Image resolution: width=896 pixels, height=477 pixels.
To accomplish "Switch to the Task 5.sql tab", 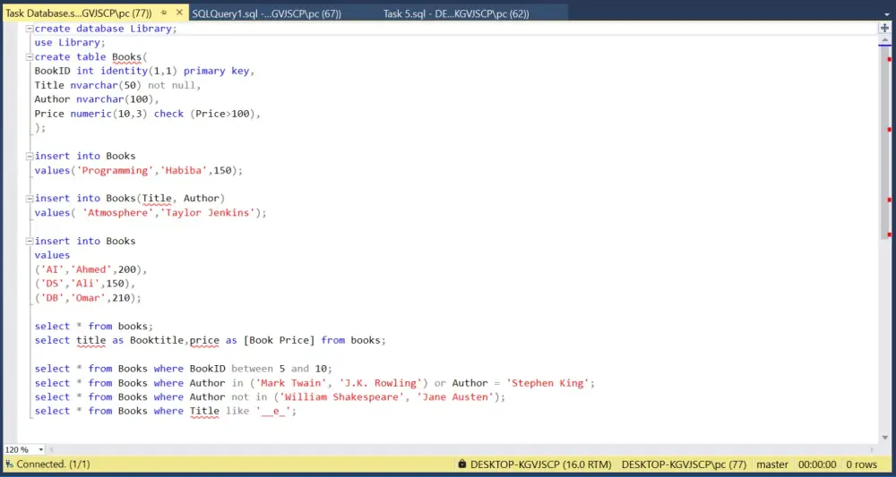I will pyautogui.click(x=456, y=13).
